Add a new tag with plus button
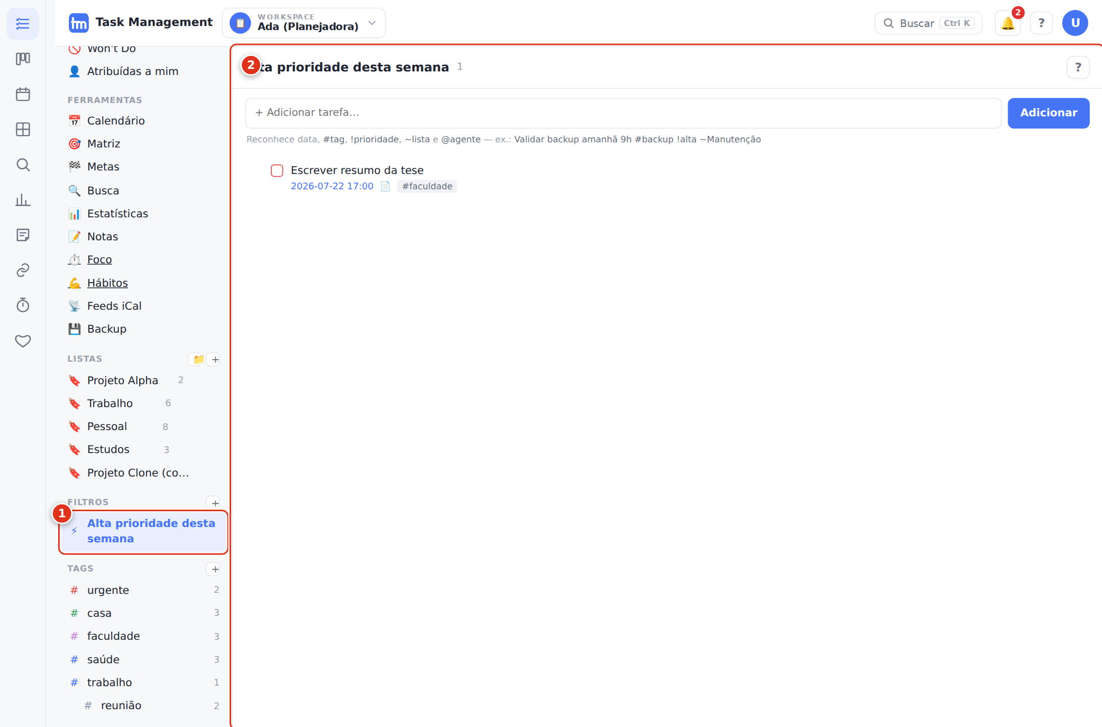 [x=215, y=569]
